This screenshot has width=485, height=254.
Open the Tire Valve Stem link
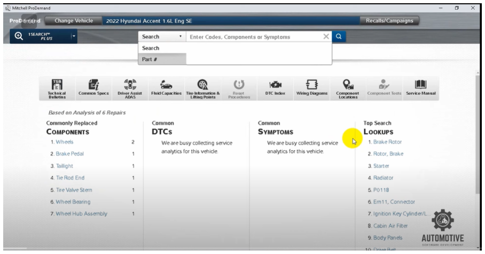[x=74, y=190]
